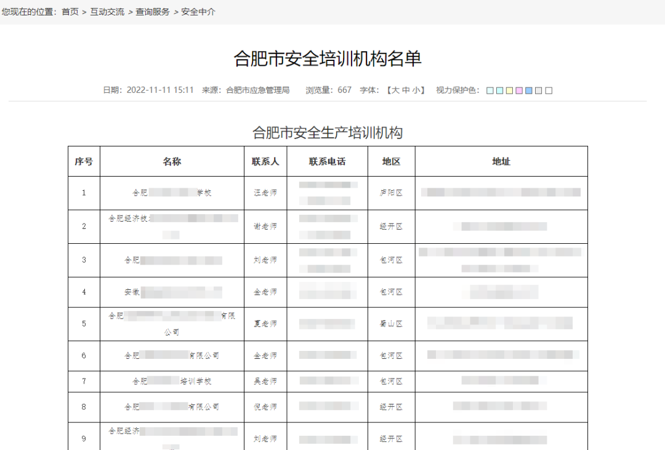665x450 pixels.
Task: Click the 庐阳区 district cell
Action: pos(392,193)
